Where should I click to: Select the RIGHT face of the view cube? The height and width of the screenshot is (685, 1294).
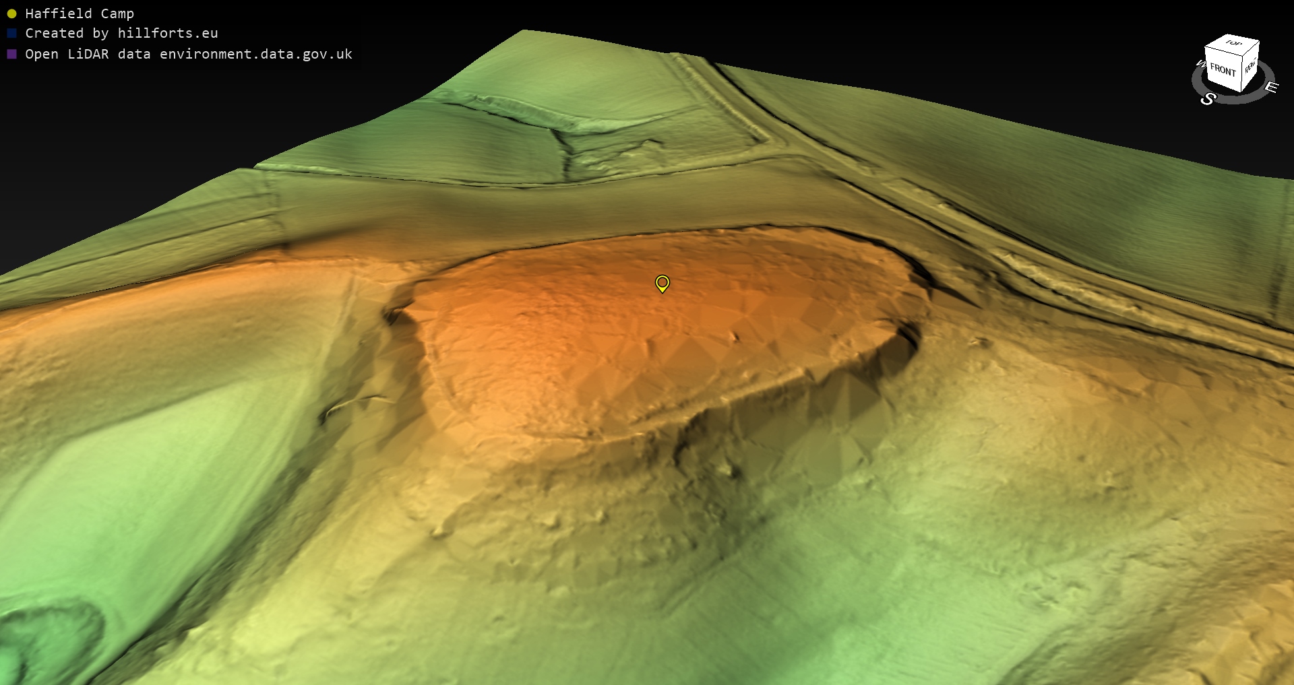(1250, 66)
